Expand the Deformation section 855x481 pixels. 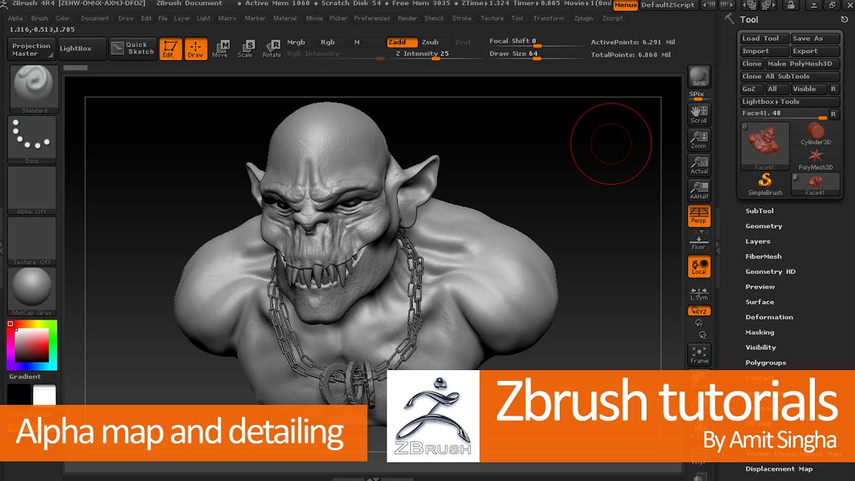tap(769, 317)
